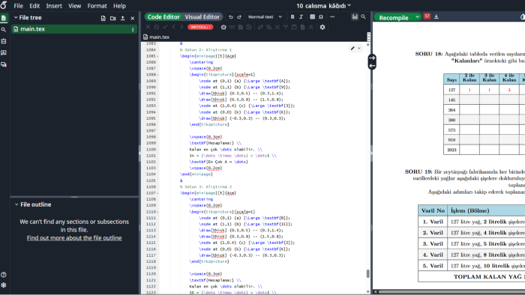
Task: Select main.tex in file tree
Action: (x=74, y=29)
